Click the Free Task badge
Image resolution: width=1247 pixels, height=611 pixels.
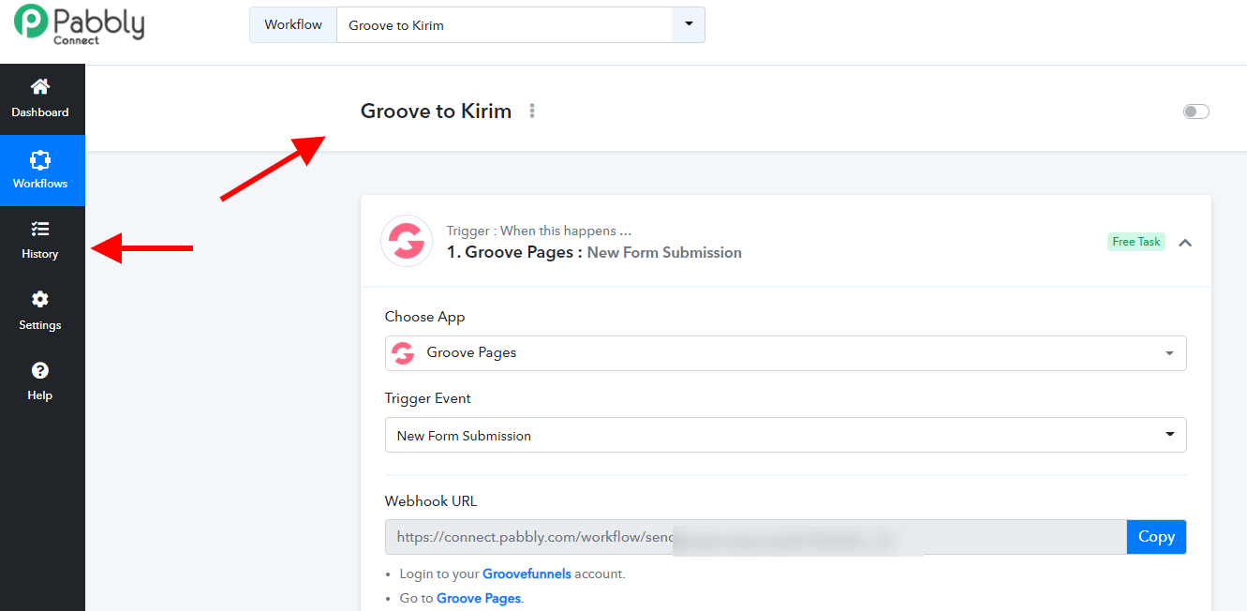1136,242
